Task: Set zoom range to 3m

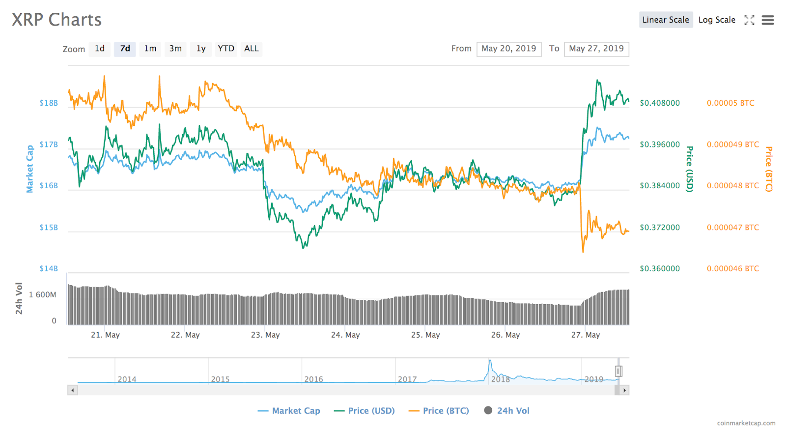Action: [175, 49]
